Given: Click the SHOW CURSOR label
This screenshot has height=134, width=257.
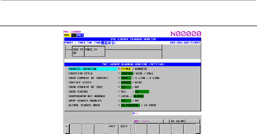Looking at the screenshot, I should pyautogui.click(x=78, y=92).
